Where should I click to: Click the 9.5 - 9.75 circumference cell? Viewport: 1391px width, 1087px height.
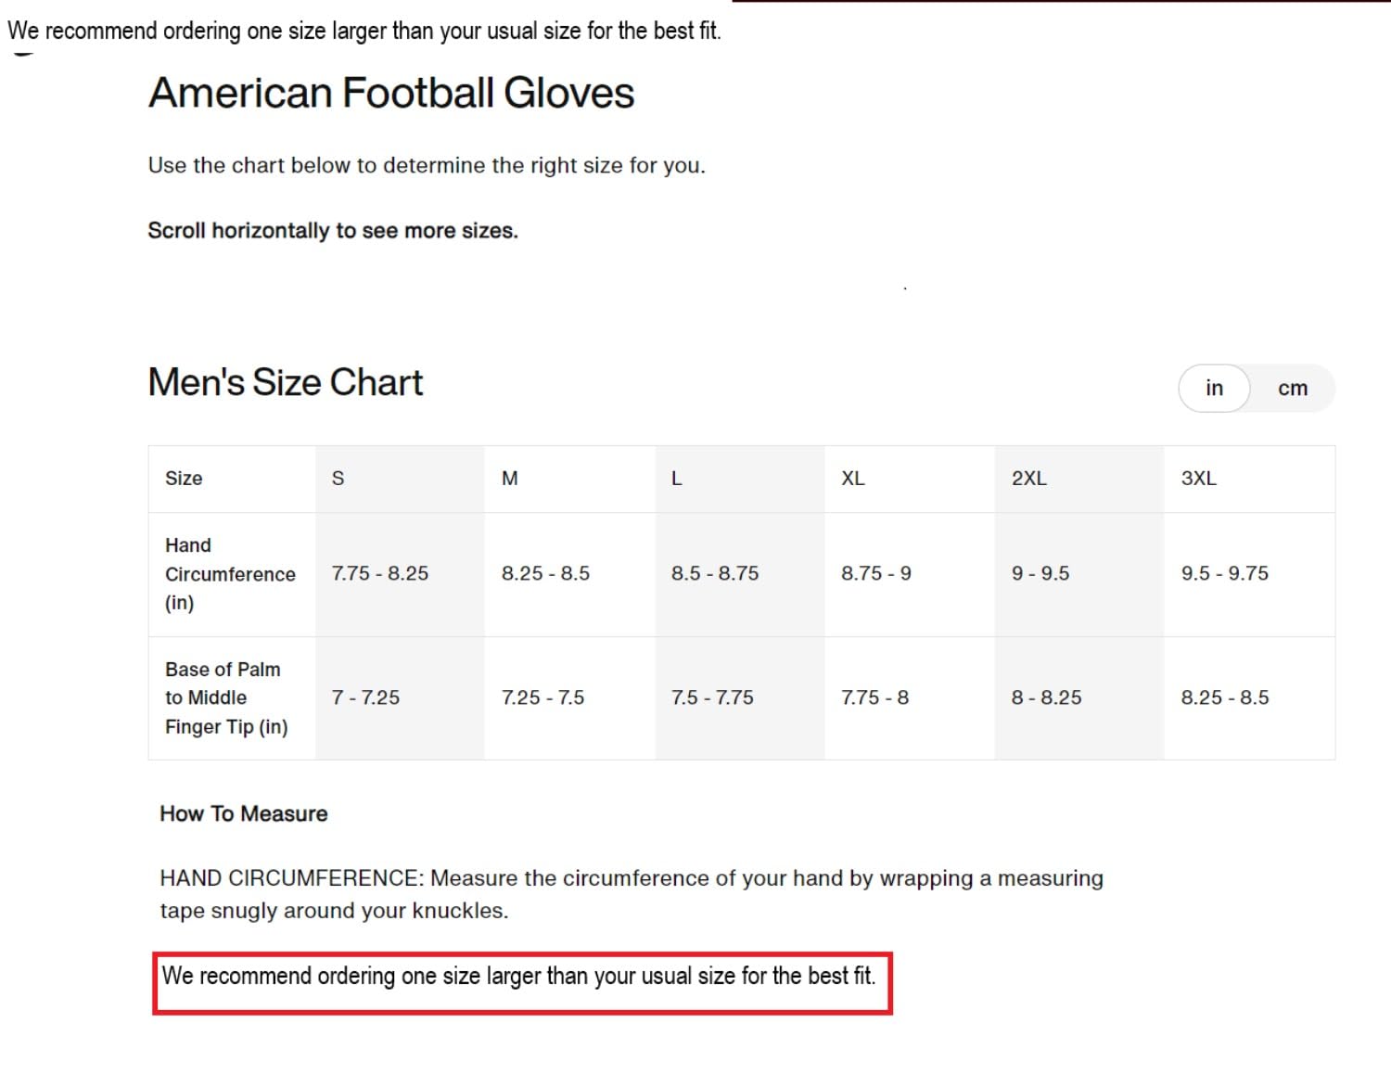[x=1224, y=574]
